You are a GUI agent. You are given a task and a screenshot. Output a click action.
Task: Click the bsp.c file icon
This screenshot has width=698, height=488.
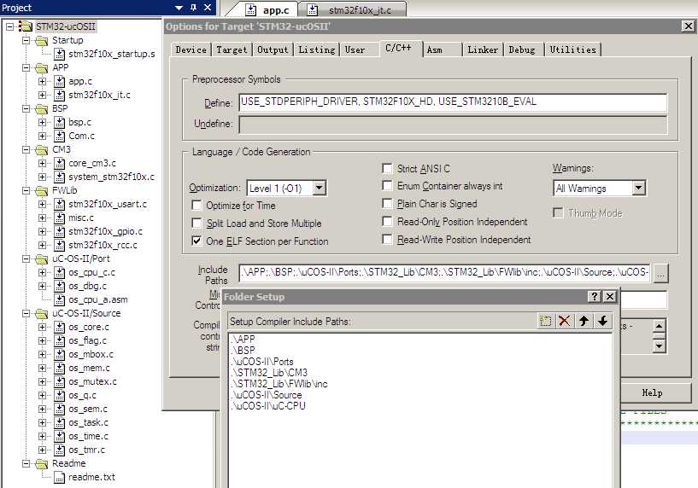point(59,122)
